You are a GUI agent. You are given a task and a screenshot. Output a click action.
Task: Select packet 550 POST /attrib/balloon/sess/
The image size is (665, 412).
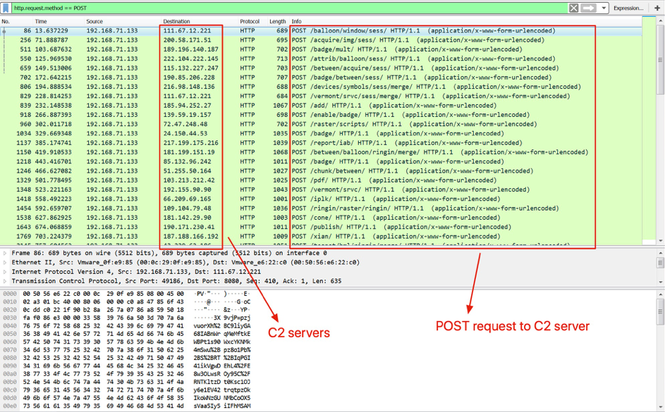321,58
